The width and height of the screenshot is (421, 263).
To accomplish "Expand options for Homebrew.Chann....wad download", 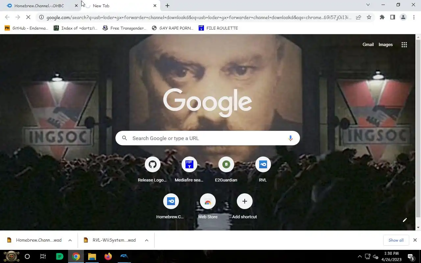I will (70, 240).
